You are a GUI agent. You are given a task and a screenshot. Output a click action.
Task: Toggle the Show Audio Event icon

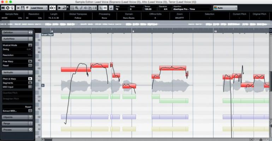pos(18,8)
